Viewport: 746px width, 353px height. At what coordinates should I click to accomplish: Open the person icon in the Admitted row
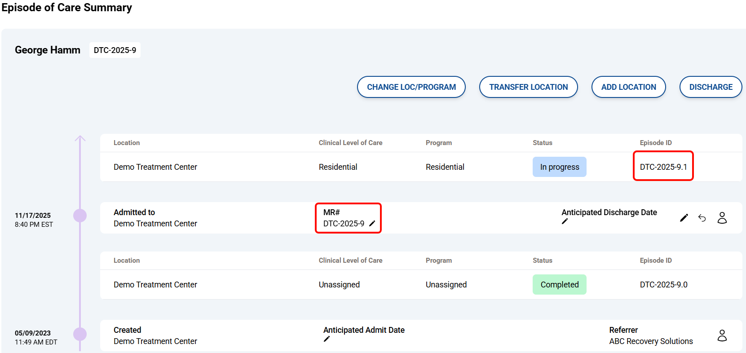722,218
